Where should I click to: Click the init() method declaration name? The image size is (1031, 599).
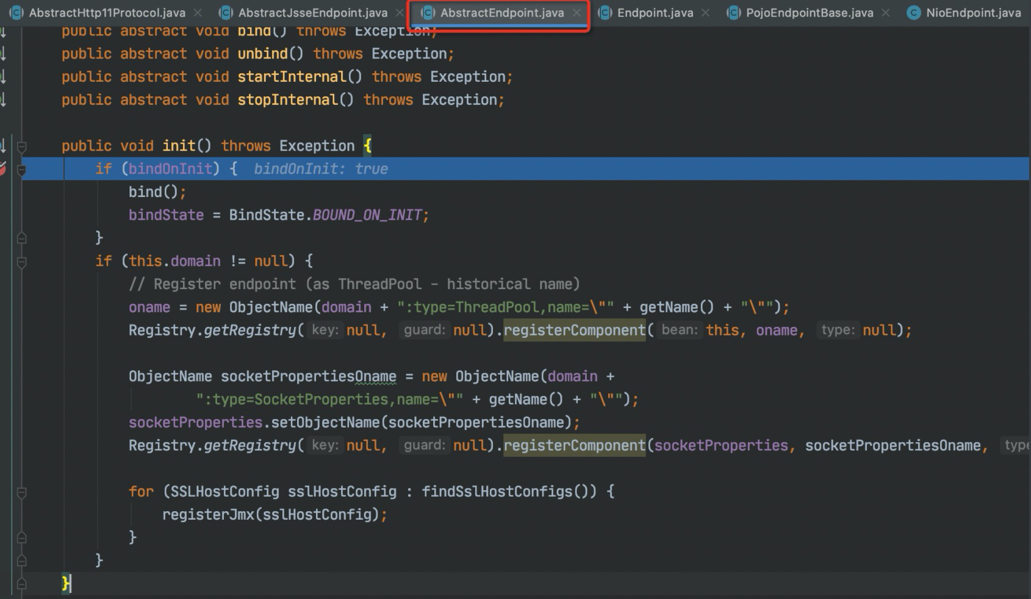(179, 146)
